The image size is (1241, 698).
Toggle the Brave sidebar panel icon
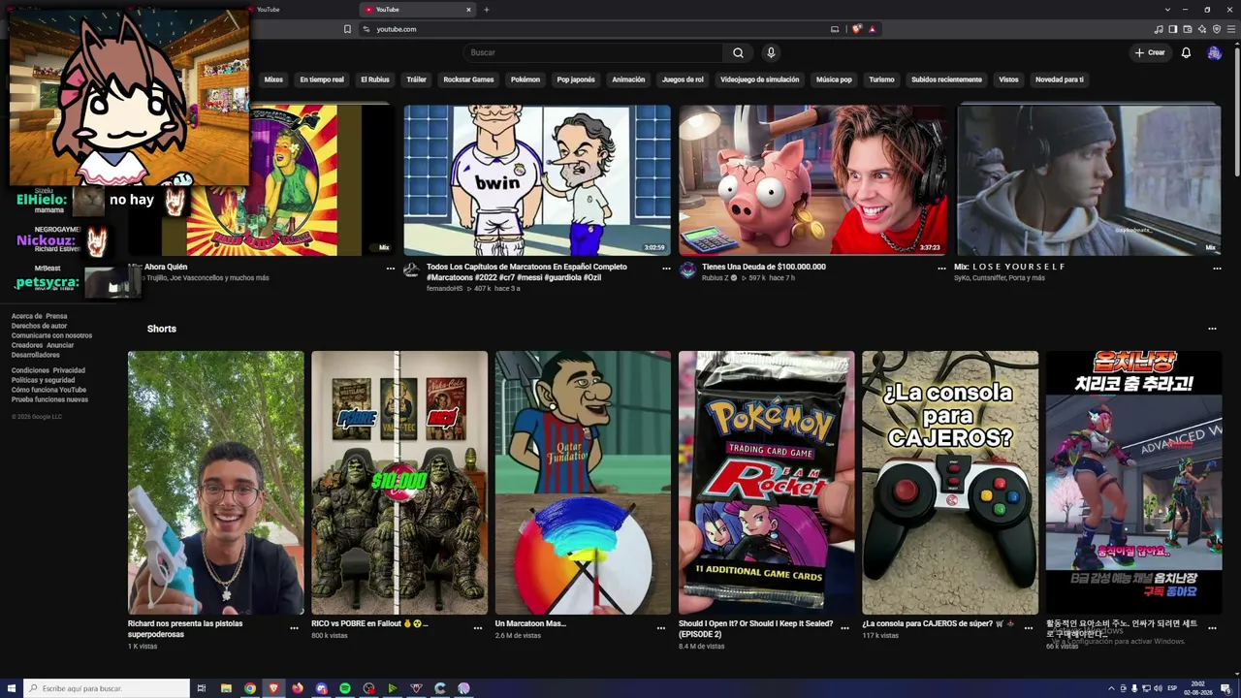click(1173, 29)
